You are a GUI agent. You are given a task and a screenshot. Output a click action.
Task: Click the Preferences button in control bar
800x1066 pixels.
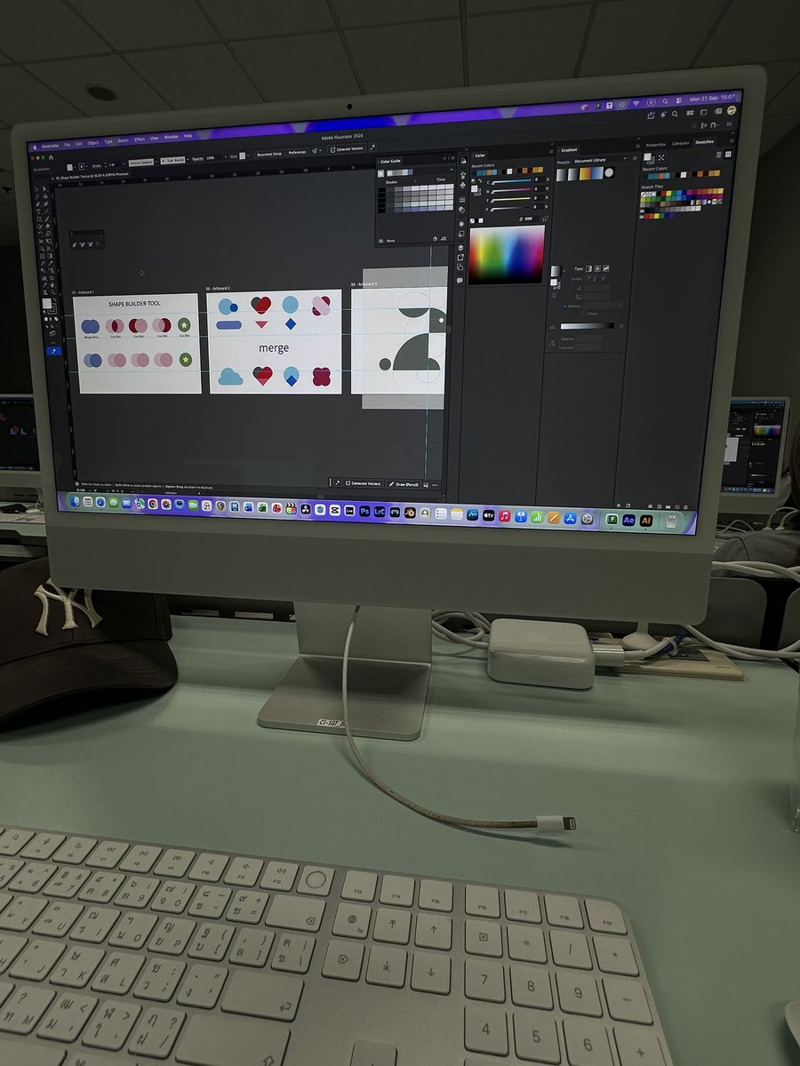pyautogui.click(x=297, y=152)
